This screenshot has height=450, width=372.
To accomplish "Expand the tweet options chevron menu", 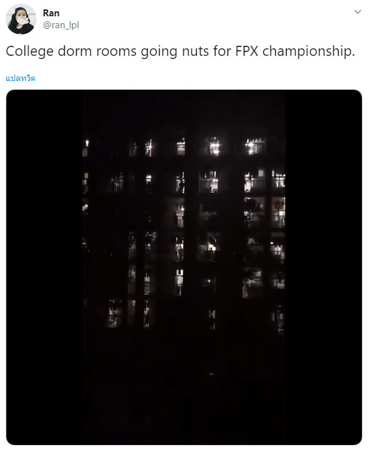I will click(x=358, y=12).
